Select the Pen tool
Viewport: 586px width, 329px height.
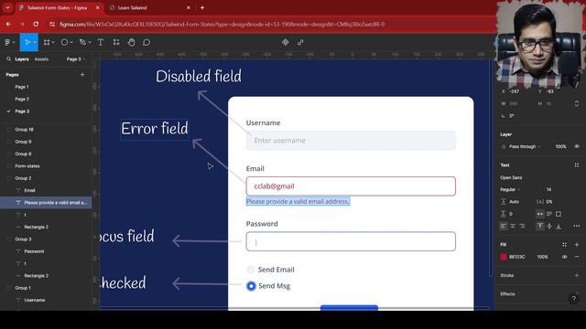82,43
